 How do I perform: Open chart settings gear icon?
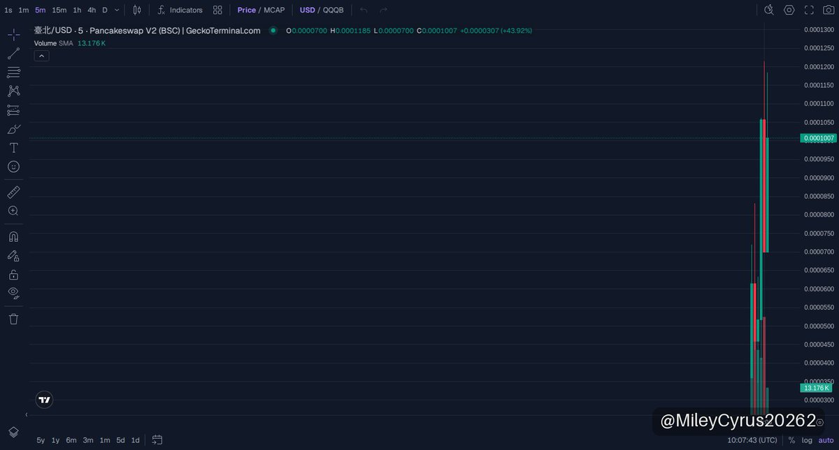789,10
